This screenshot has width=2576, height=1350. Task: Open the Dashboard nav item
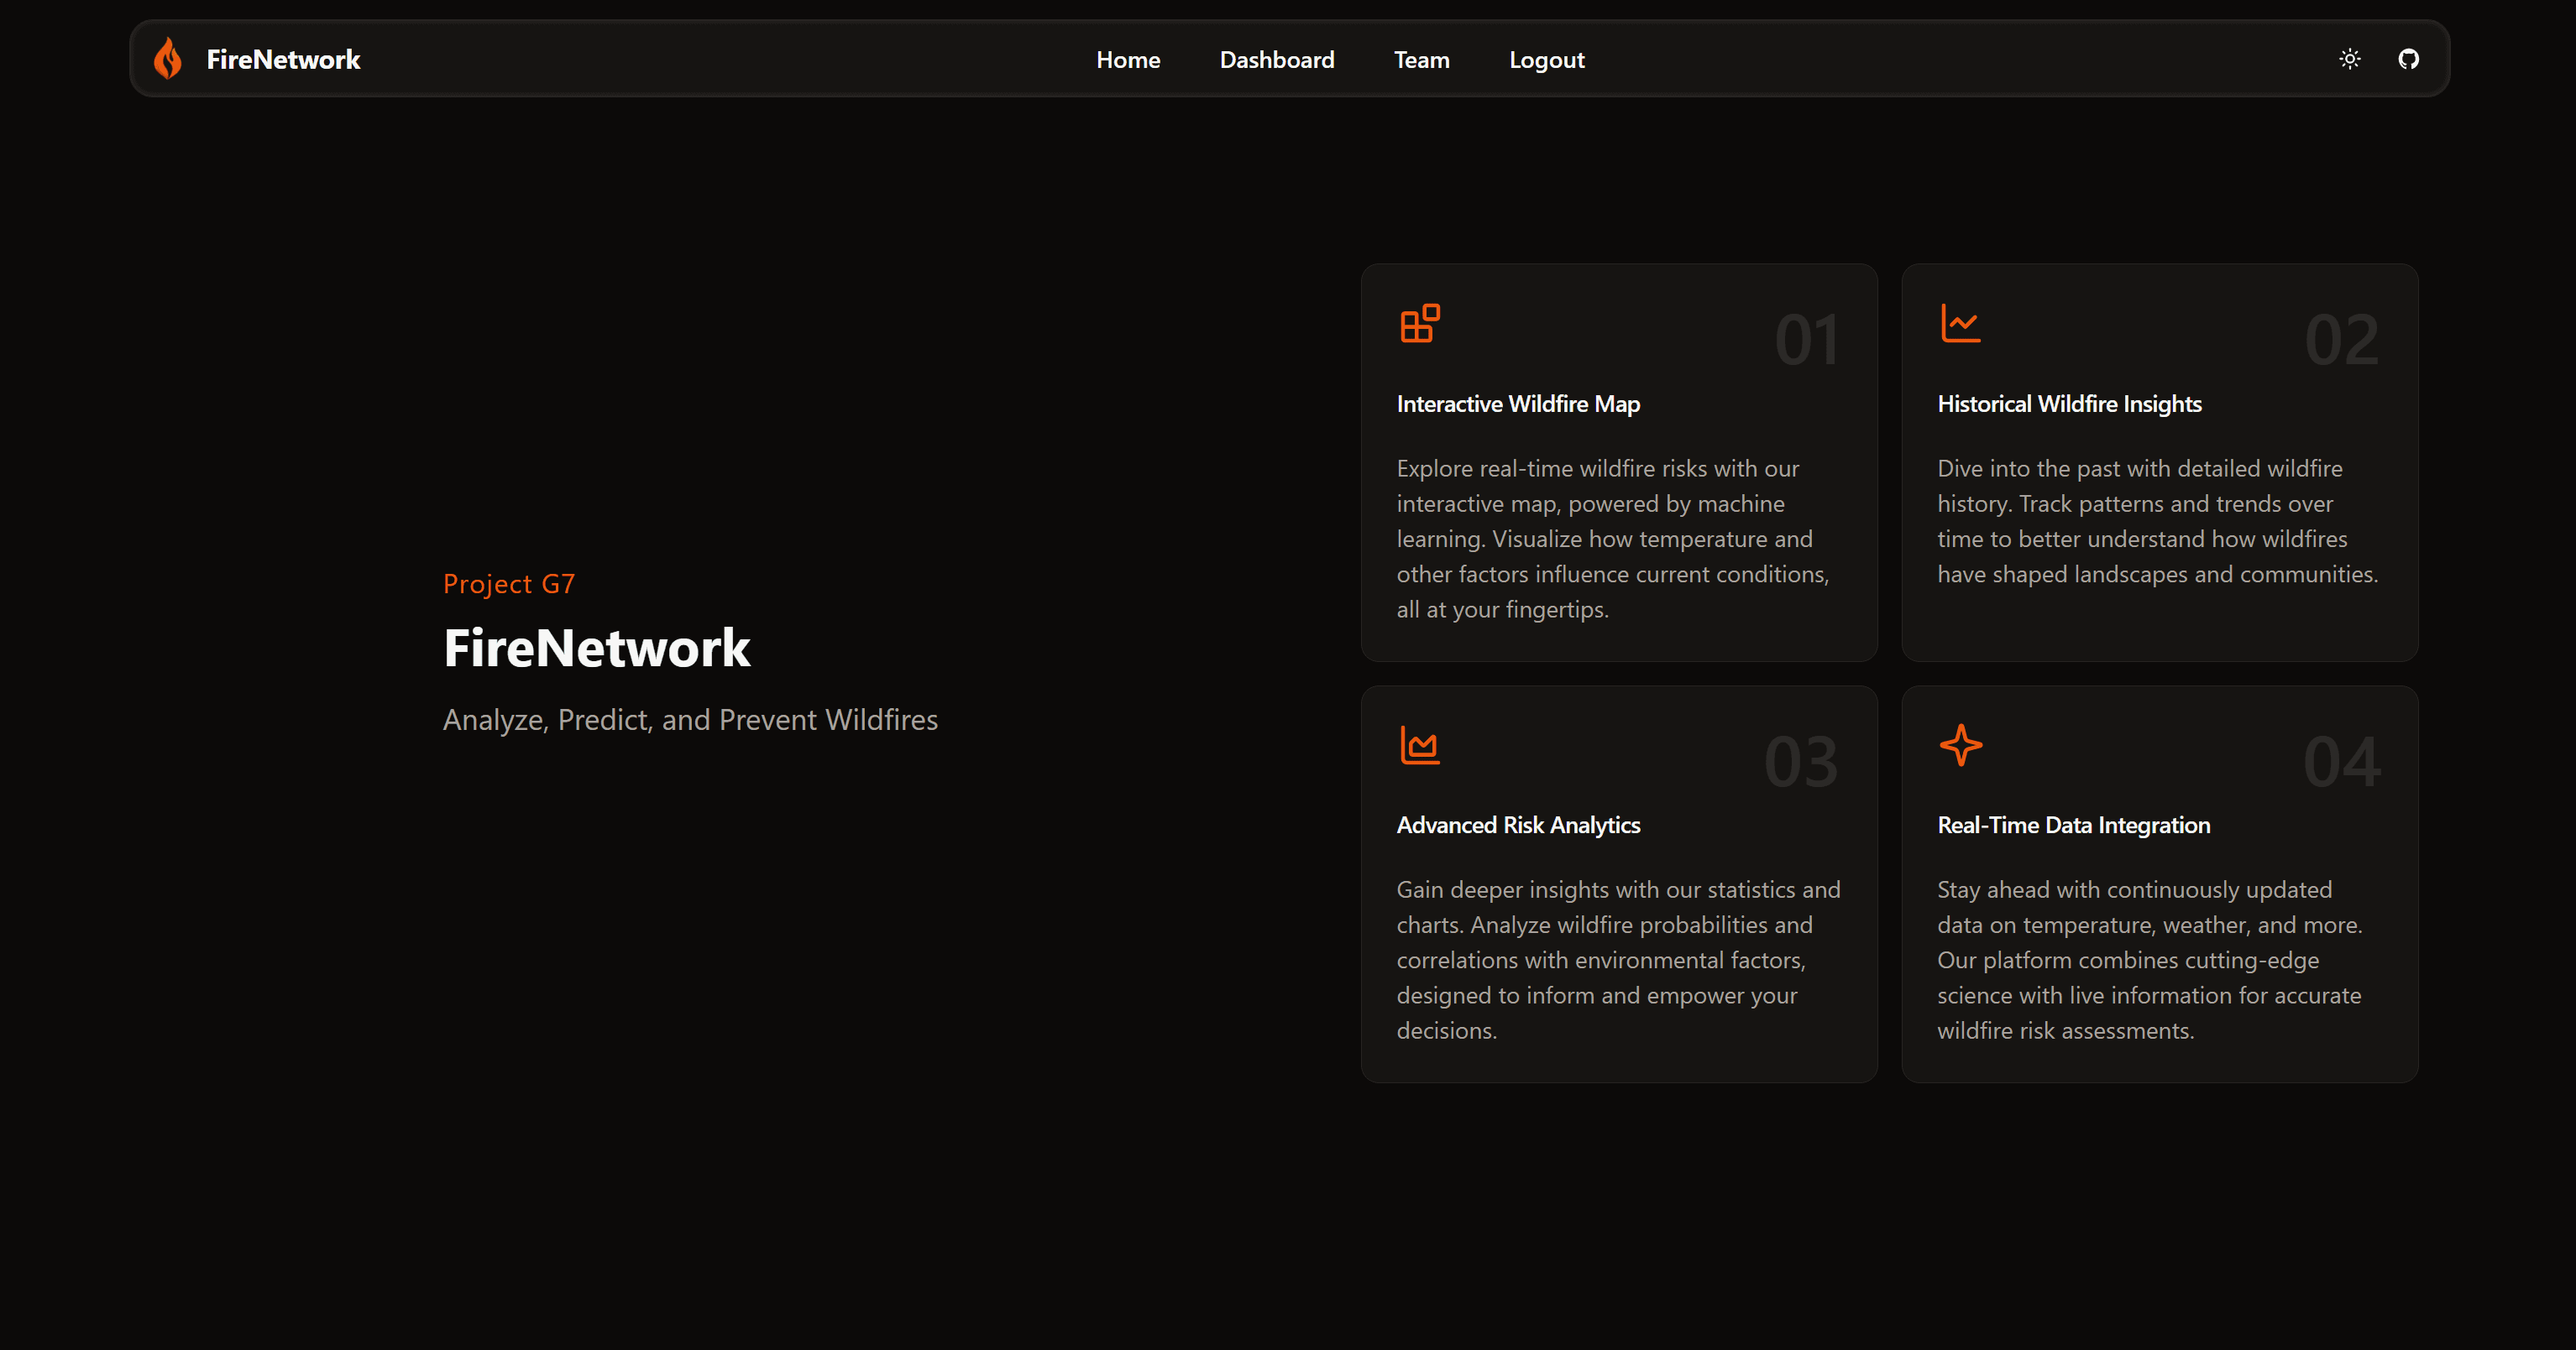(1277, 60)
